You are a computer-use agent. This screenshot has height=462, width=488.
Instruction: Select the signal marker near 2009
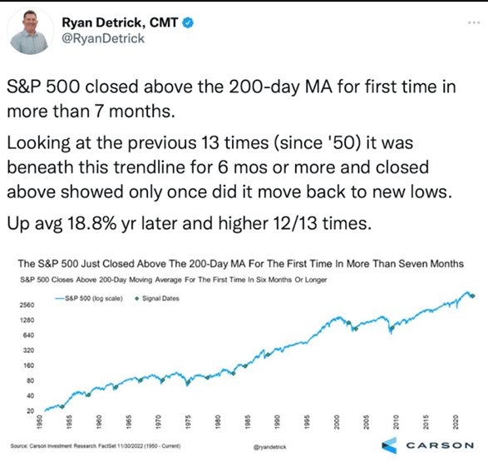tap(392, 328)
